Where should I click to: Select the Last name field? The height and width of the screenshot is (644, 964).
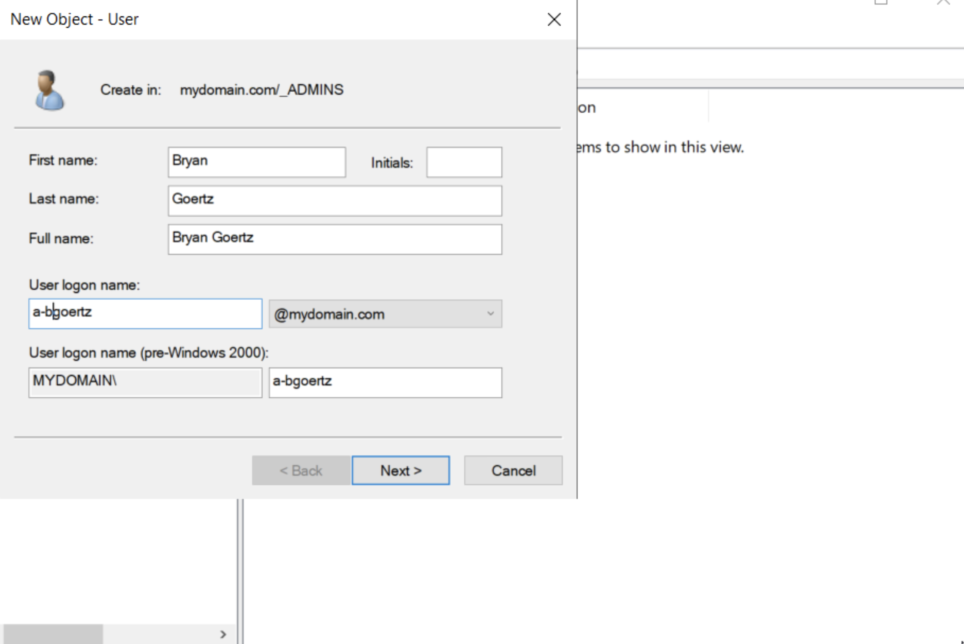(x=335, y=201)
